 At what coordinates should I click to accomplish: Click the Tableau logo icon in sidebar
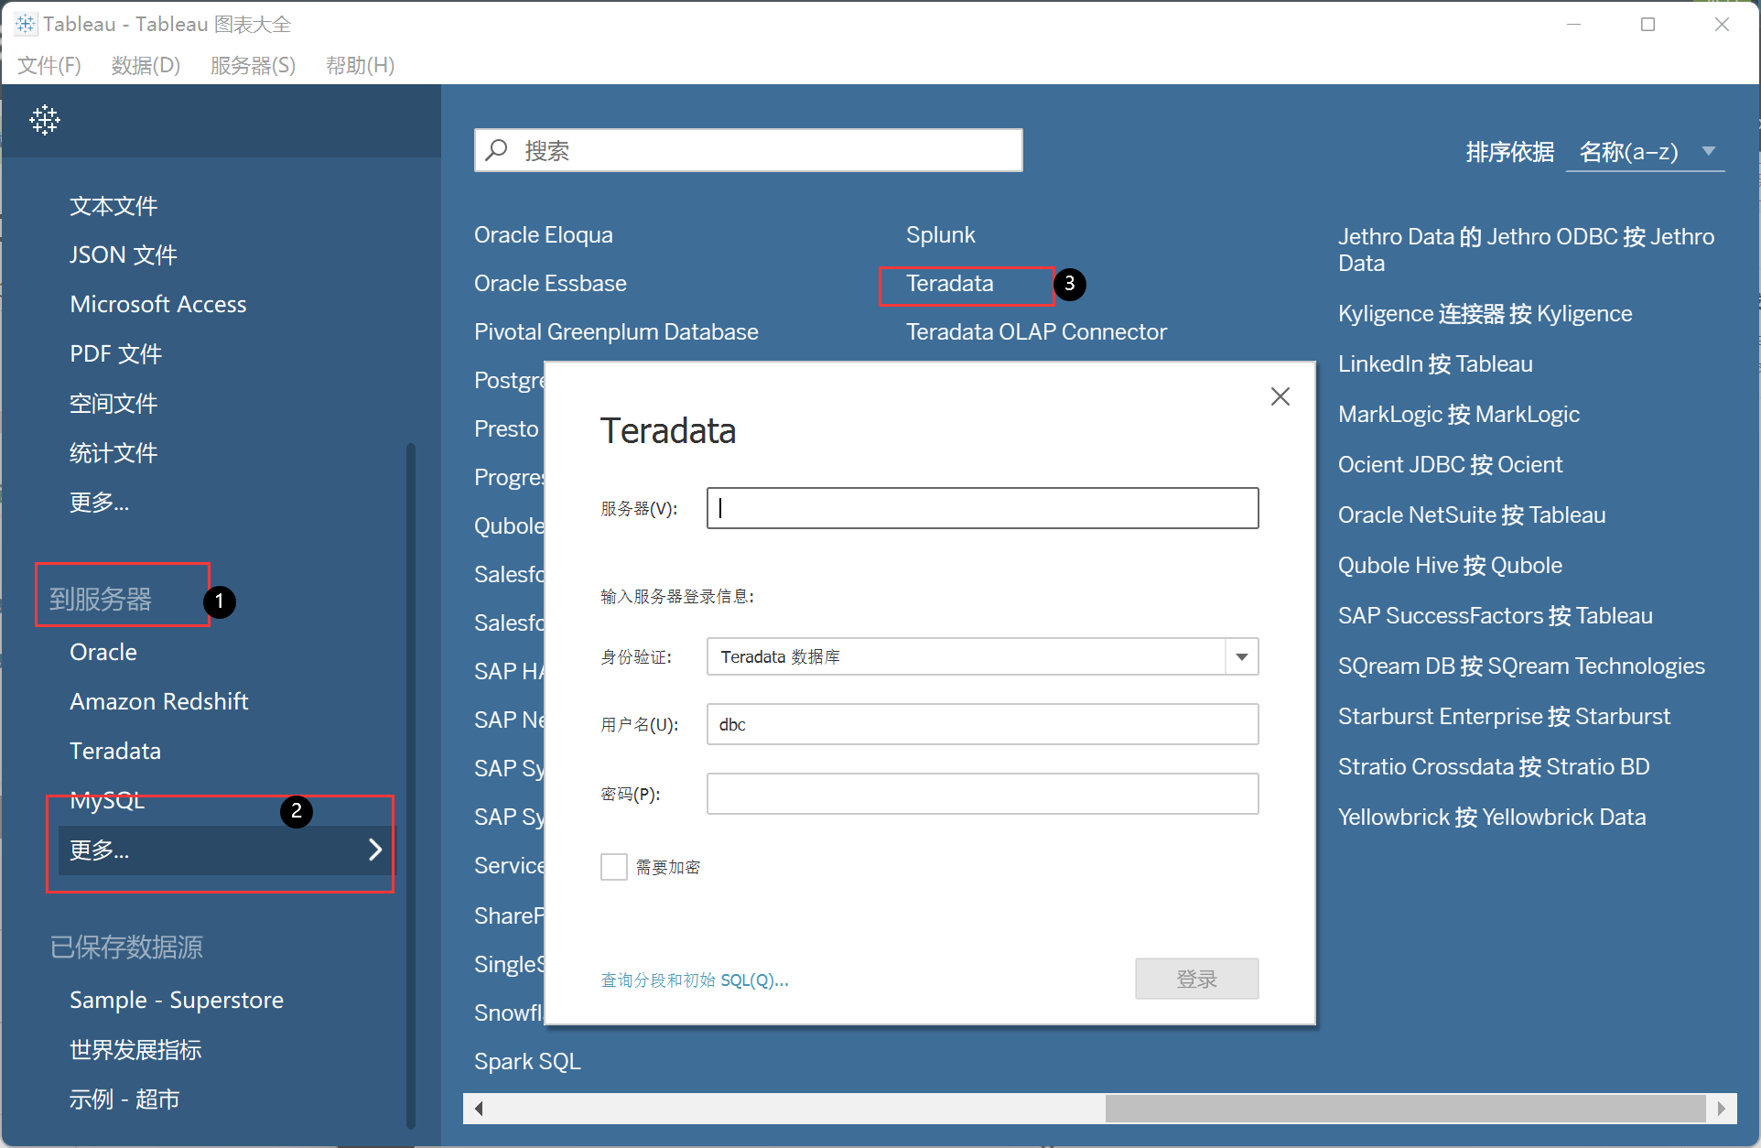44,120
